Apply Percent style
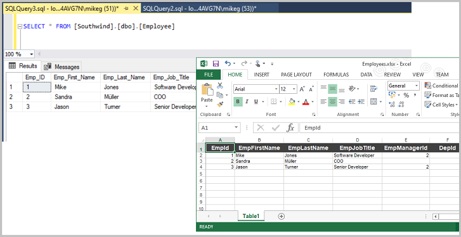This screenshot has width=461, height=237. click(x=406, y=95)
